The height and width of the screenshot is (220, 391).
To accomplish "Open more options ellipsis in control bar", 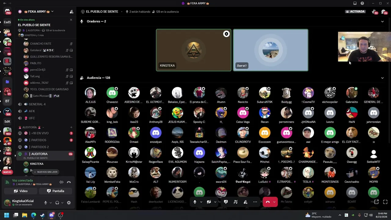I will pos(255,202).
